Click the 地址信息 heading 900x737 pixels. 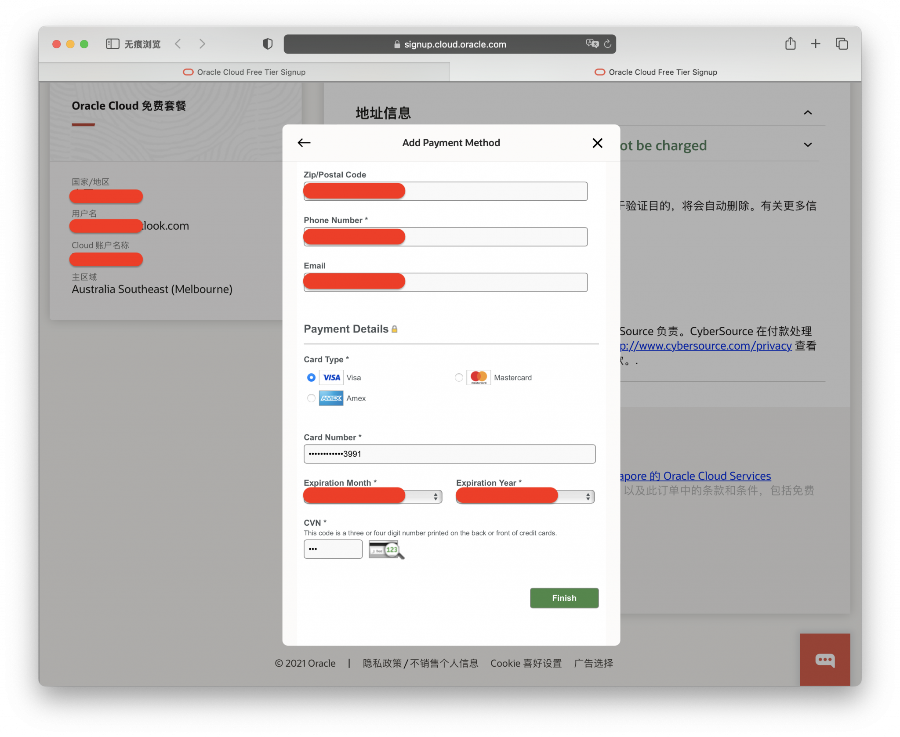click(x=383, y=113)
